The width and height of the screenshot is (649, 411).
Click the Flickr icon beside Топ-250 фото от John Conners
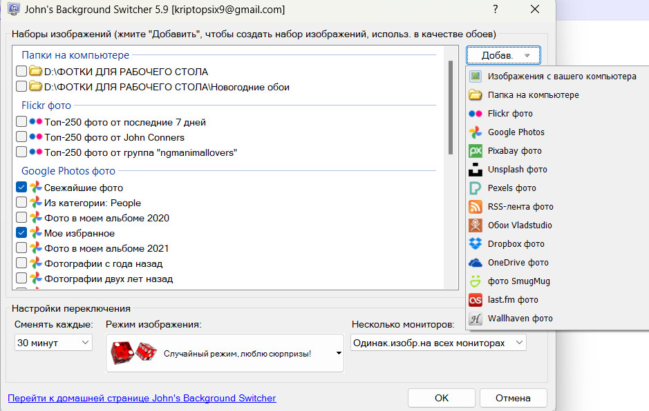(36, 137)
